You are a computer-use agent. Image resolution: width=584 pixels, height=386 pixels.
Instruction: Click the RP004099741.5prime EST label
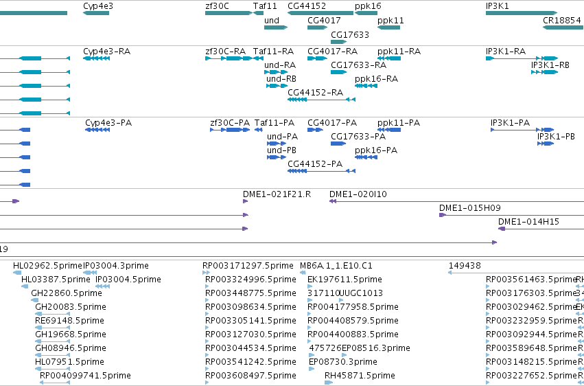point(85,376)
